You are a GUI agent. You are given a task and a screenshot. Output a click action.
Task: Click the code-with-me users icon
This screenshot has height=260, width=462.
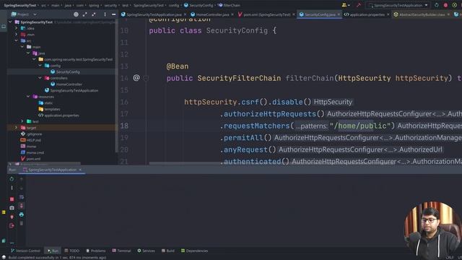pos(346,5)
